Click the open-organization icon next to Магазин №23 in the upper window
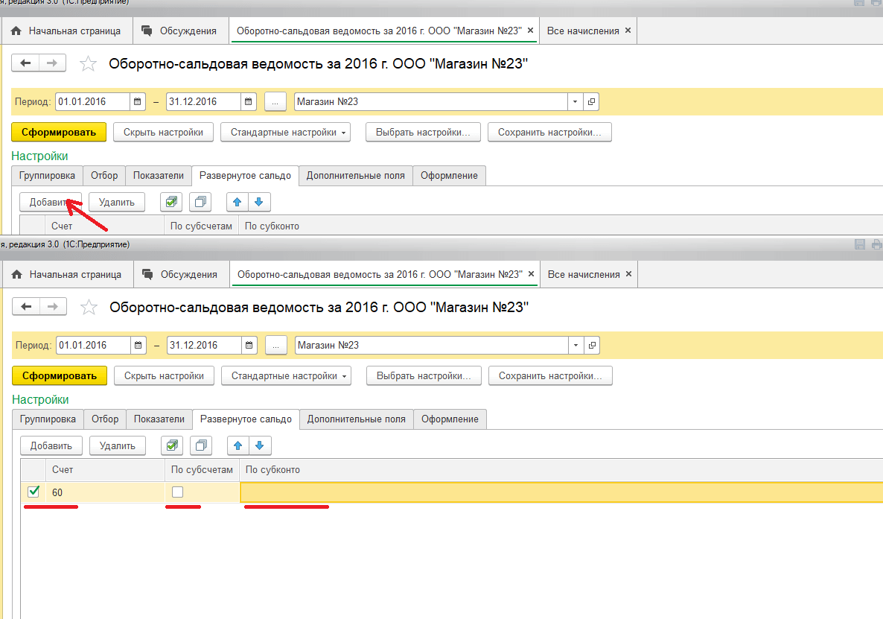 (592, 101)
